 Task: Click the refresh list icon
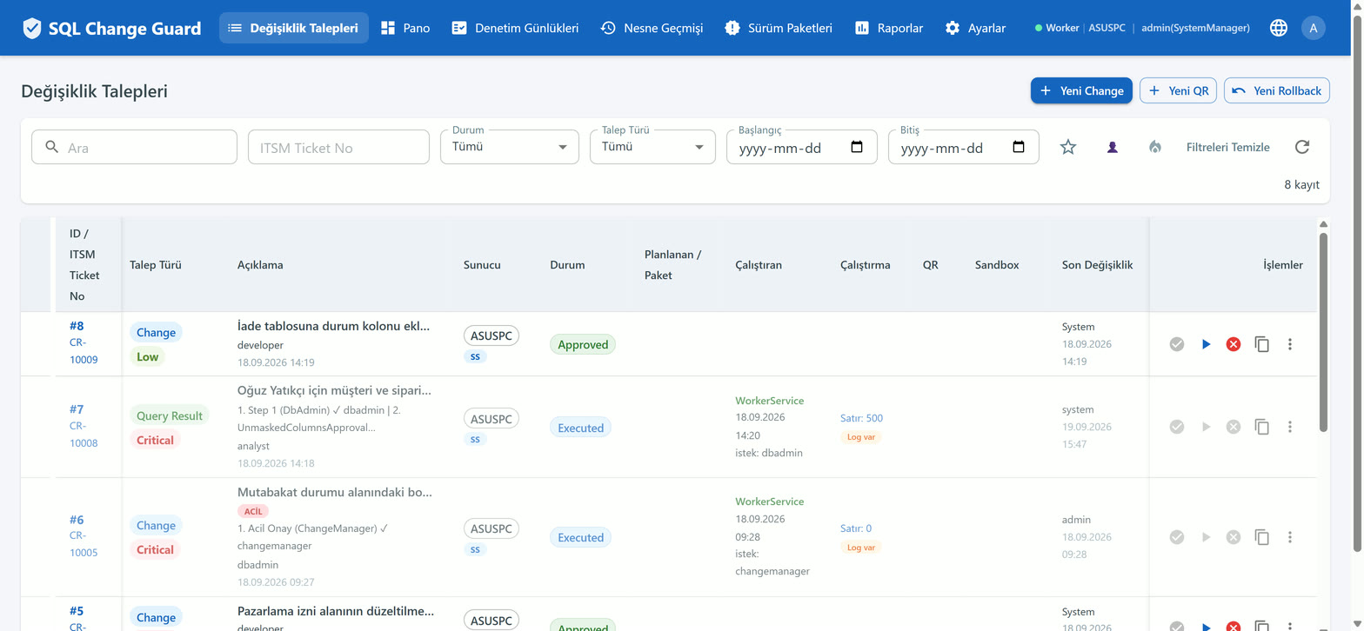click(x=1302, y=147)
